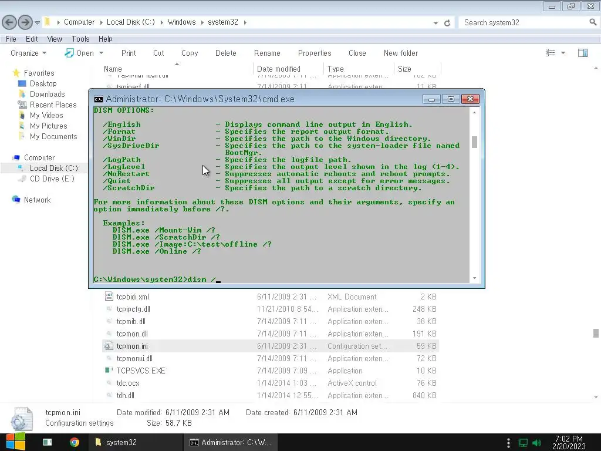Screen dimensions: 601x451
Task: Expand arrow after system32 breadcrumb
Action: pos(245,23)
